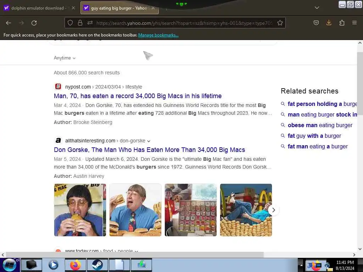
Task: Click 'About 866,000 search results' text
Action: tap(87, 73)
